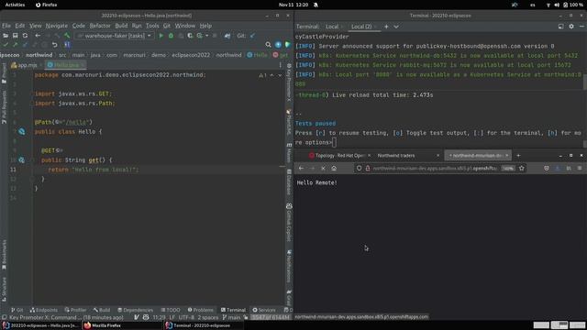Go back in Firefox with the back arrow

click(x=302, y=169)
